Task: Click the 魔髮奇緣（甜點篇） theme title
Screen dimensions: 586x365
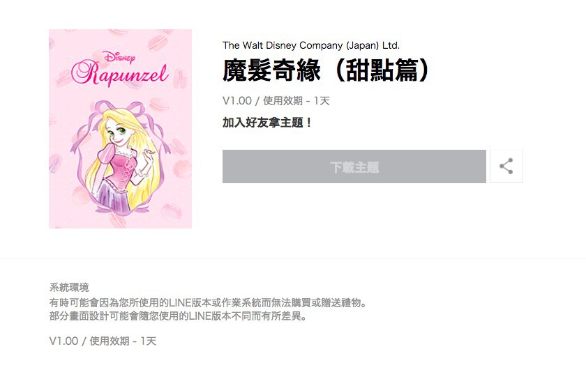Action: pos(326,70)
